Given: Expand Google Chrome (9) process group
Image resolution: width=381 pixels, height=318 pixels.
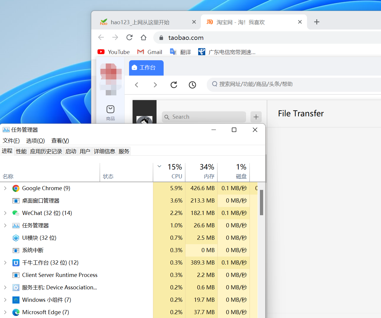Looking at the screenshot, I should (x=5, y=188).
